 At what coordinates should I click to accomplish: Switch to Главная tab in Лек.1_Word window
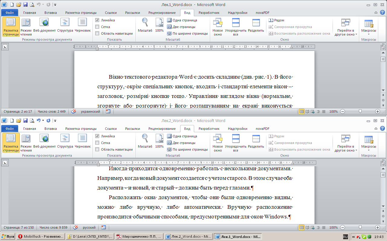tap(30, 13)
